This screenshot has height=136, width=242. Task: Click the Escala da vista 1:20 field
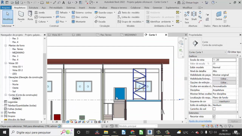[x=224, y=60]
